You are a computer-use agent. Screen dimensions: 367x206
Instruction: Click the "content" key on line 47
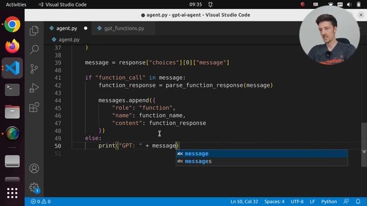point(127,123)
